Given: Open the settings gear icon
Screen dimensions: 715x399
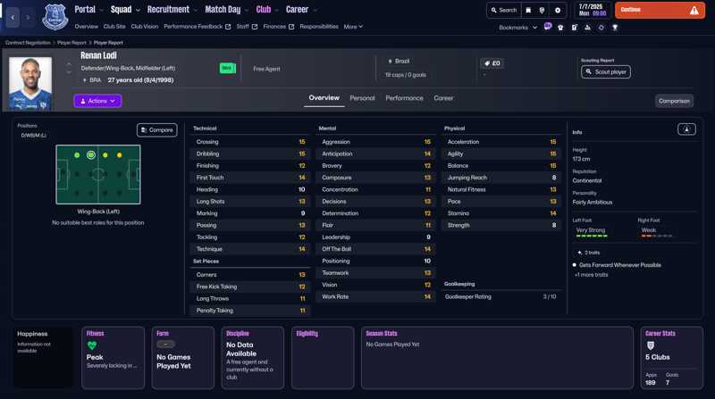Looking at the screenshot, I should pos(558,11).
